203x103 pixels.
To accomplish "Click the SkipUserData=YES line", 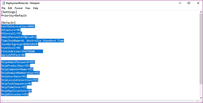I will click(14, 76).
